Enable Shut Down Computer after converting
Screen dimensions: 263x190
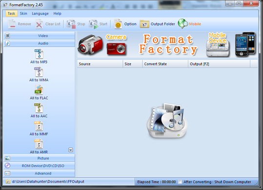point(180,182)
